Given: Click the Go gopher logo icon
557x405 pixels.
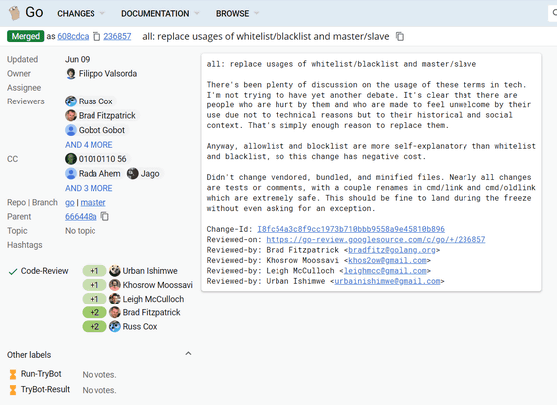Looking at the screenshot, I should click(15, 13).
